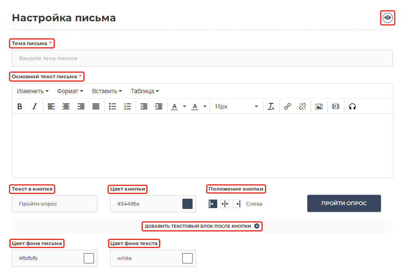Open the text background color swatch

pos(187,258)
